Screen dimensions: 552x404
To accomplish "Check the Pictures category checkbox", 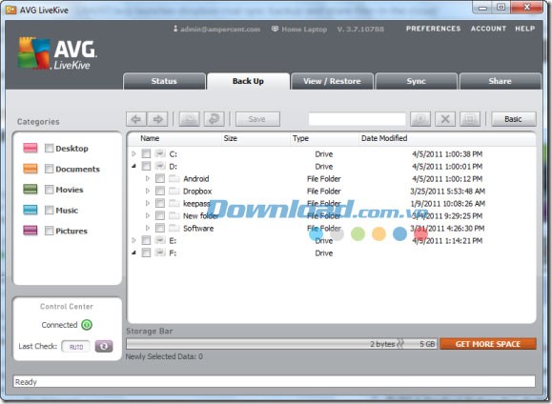I will click(x=50, y=231).
